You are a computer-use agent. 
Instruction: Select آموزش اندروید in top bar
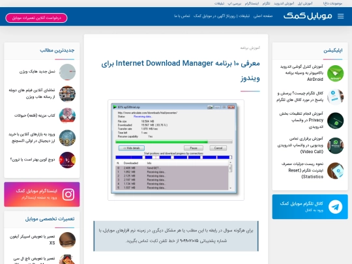[284, 3]
